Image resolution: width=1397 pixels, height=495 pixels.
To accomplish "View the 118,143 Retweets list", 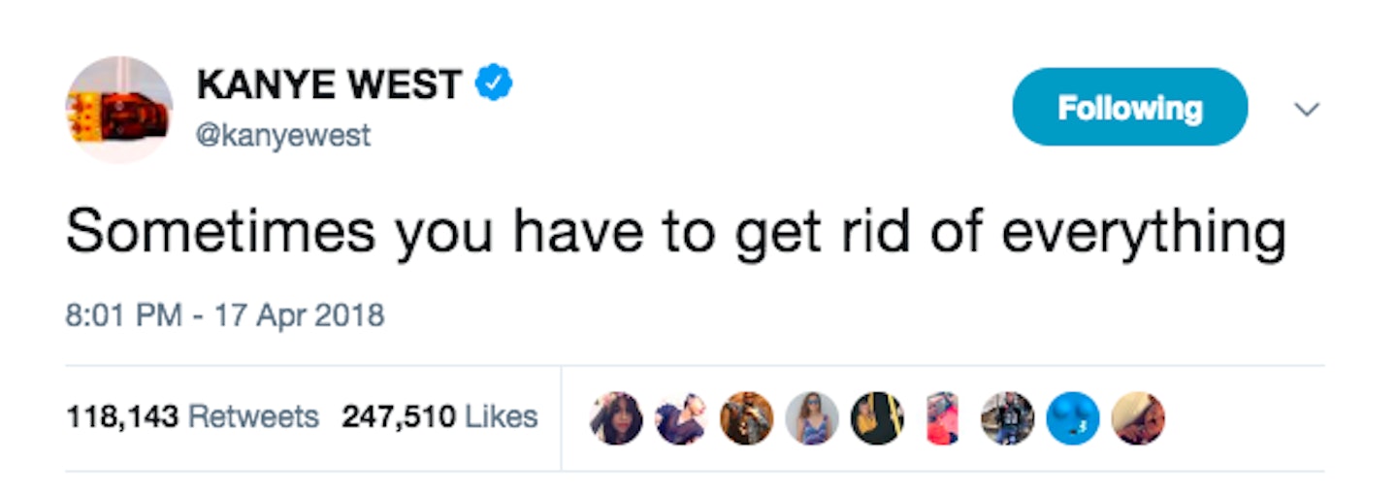I will click(192, 417).
